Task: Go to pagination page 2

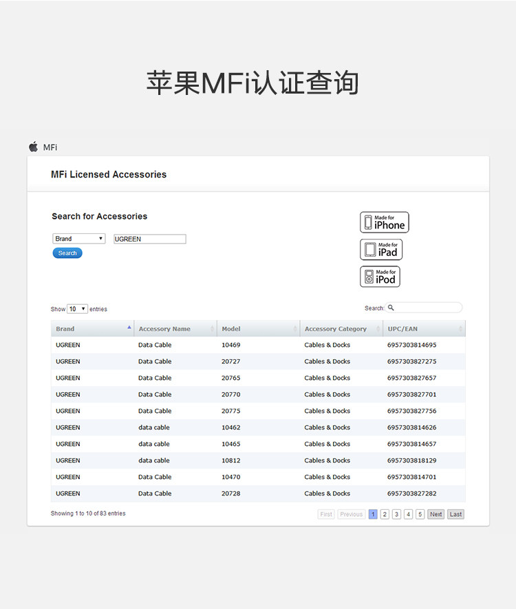Action: coord(385,514)
